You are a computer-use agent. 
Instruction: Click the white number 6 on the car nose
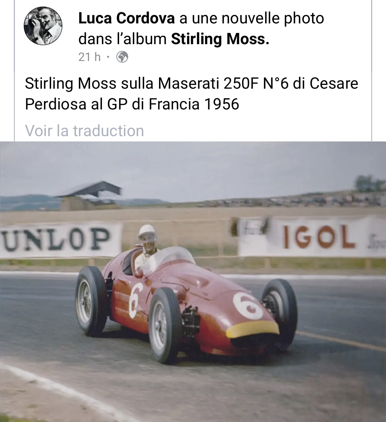tap(247, 306)
